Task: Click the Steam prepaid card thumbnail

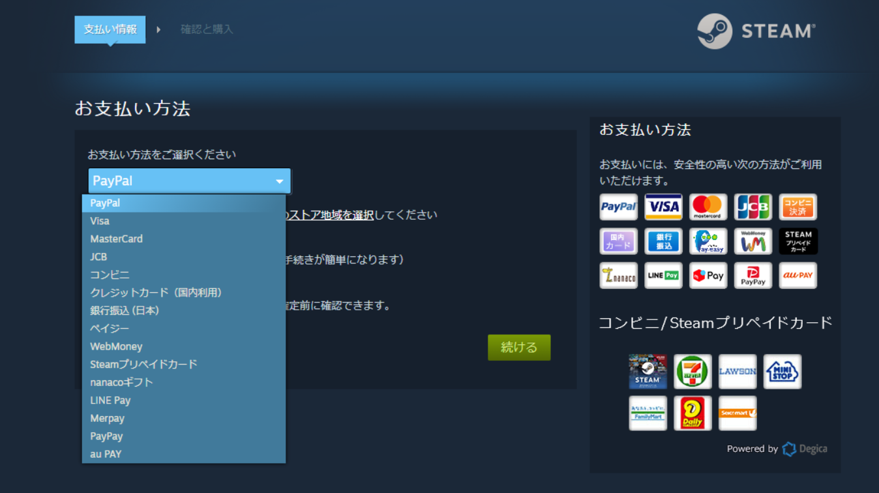Action: point(648,371)
